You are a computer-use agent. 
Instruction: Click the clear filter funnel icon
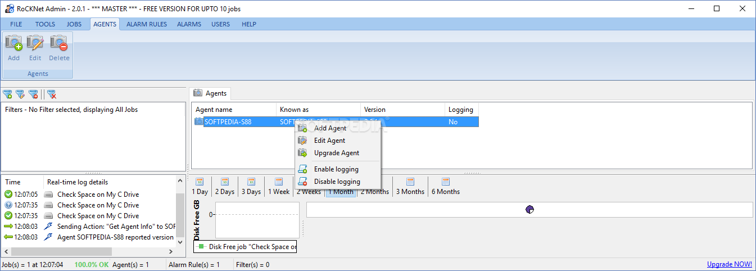(x=51, y=94)
